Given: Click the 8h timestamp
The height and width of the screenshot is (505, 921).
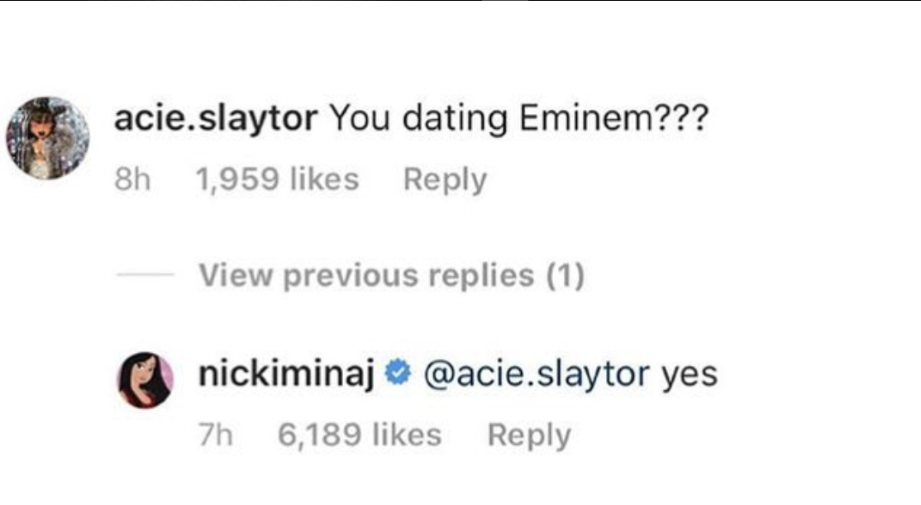Looking at the screenshot, I should coord(132,179).
